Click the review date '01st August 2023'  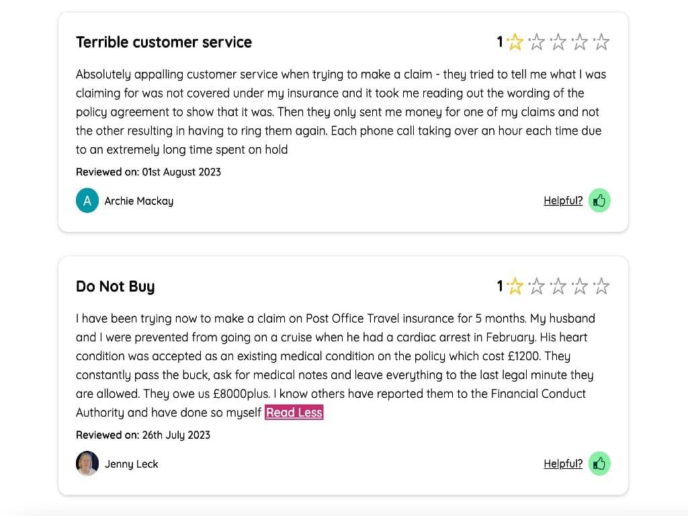tap(180, 172)
